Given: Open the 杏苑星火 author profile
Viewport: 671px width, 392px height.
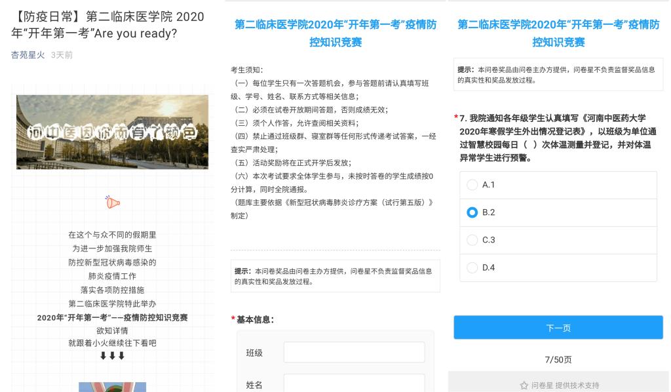Looking at the screenshot, I should tap(28, 55).
